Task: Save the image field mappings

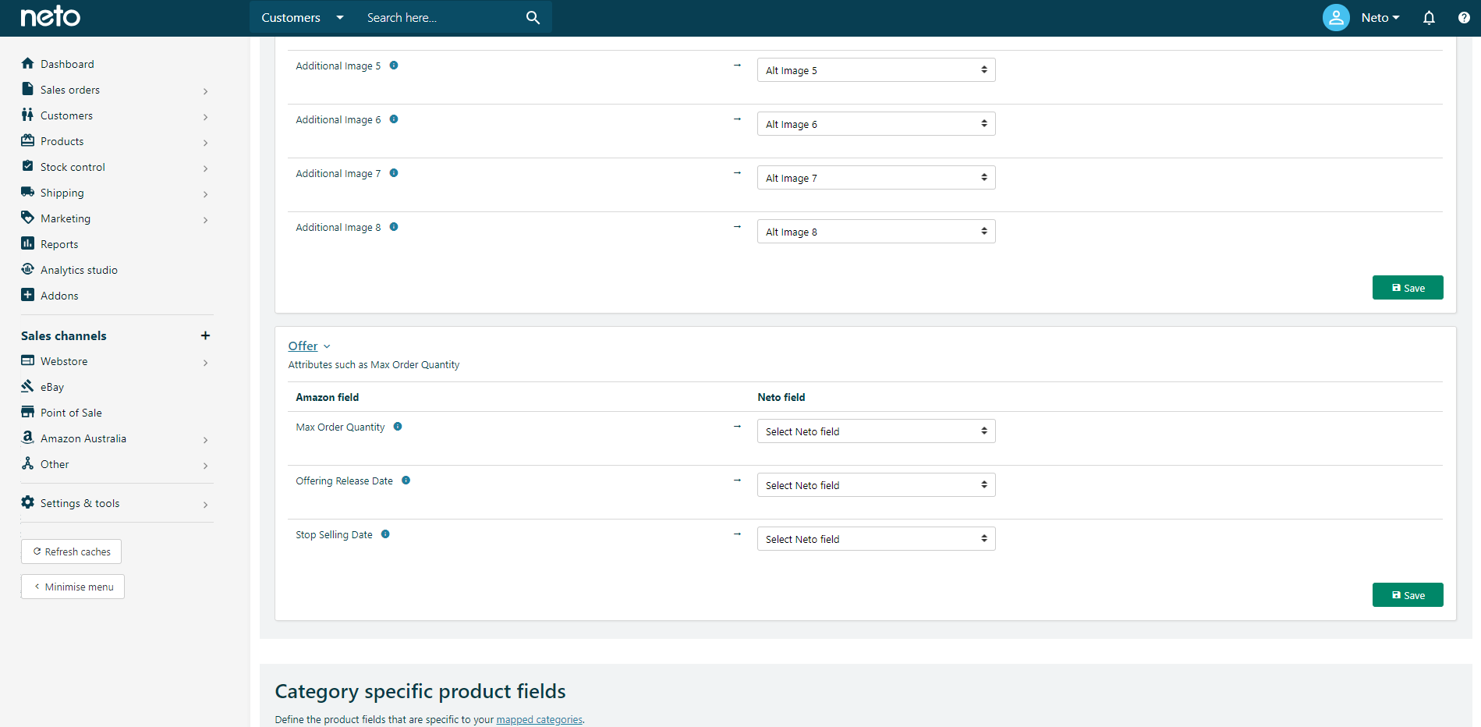Action: click(x=1408, y=288)
